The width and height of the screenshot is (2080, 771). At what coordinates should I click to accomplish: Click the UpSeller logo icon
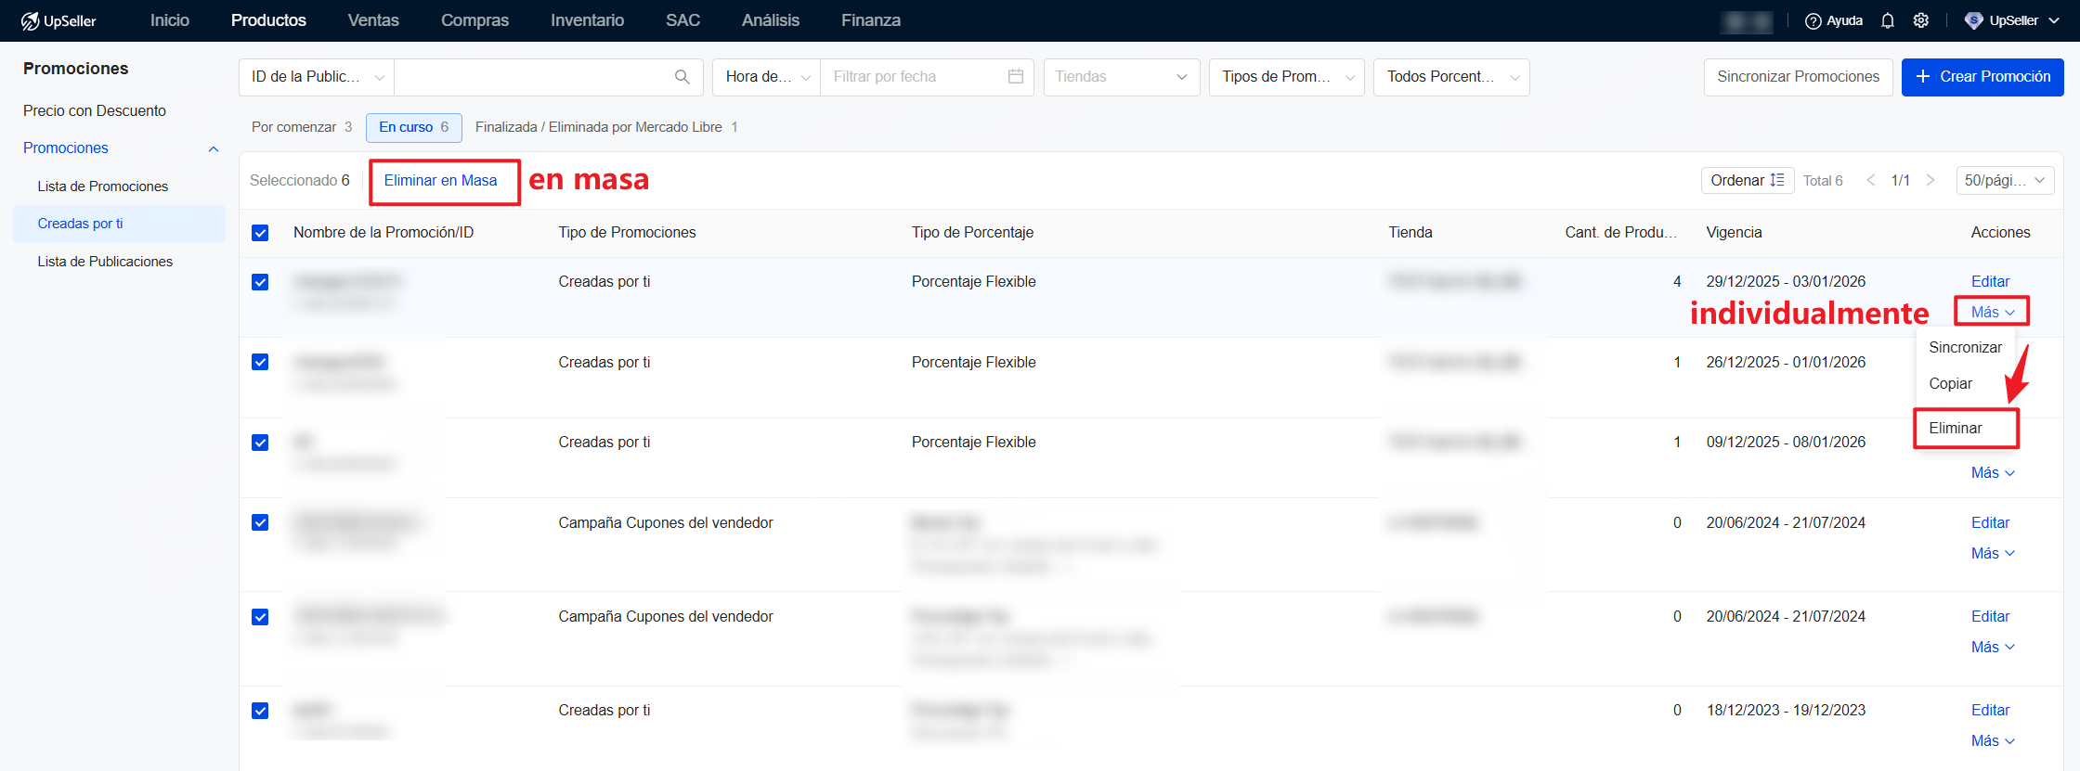click(31, 20)
